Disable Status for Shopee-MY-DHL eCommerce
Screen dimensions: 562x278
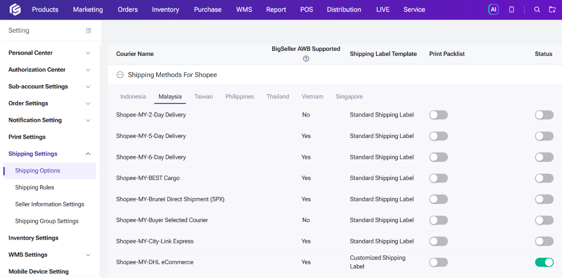click(x=544, y=262)
